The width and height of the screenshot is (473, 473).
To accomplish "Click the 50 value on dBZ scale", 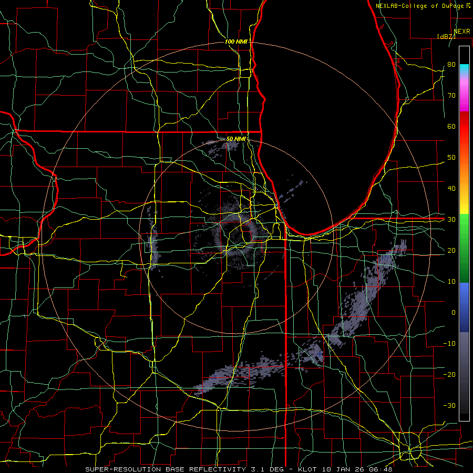I will coord(451,158).
